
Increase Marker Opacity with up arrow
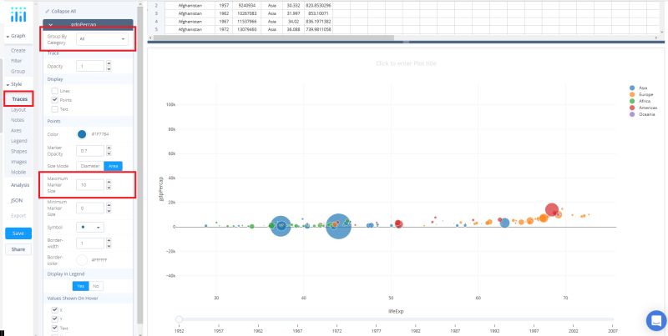[x=109, y=148]
